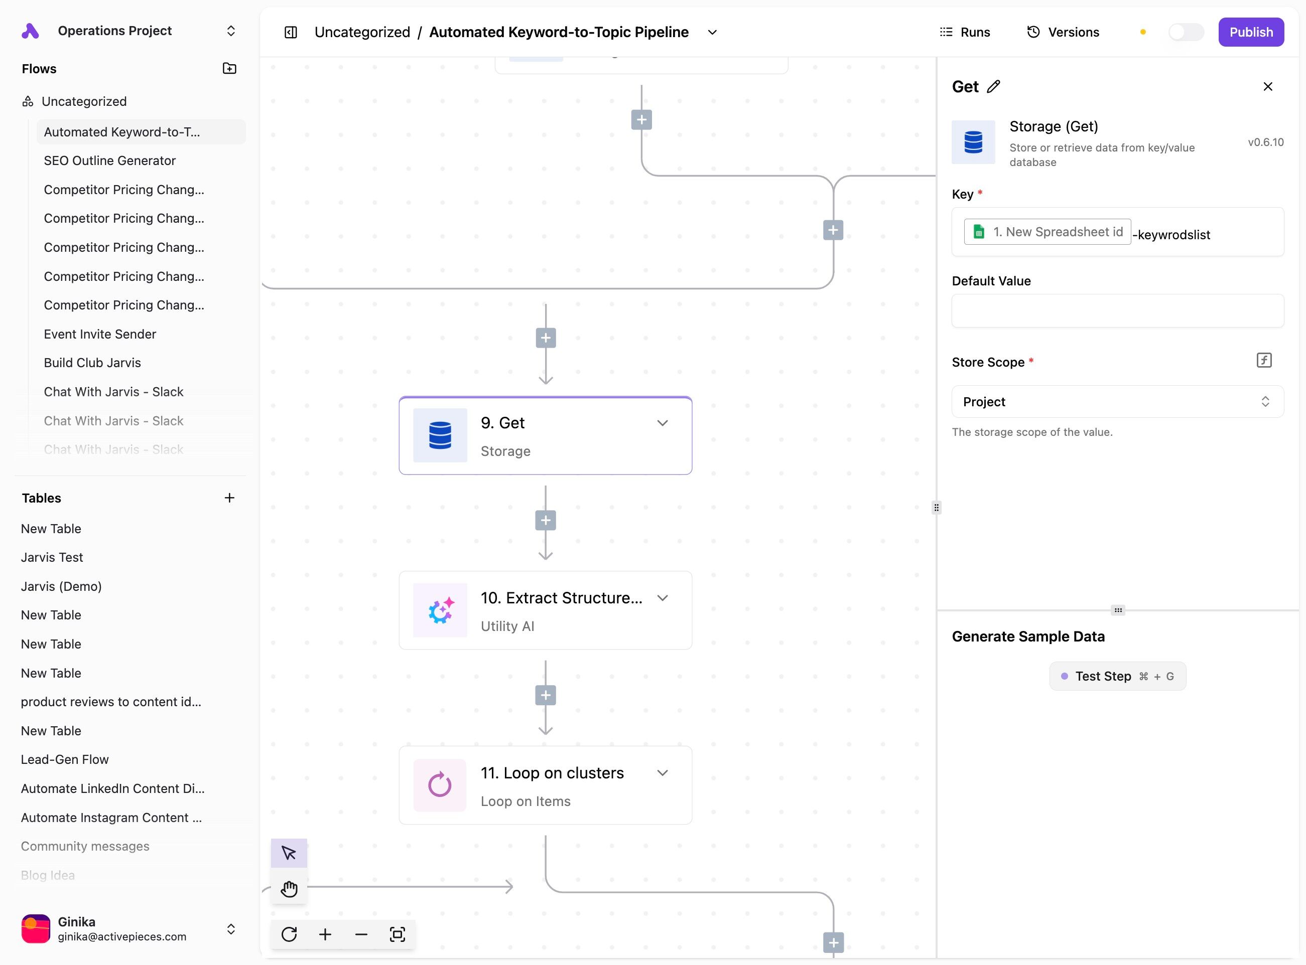This screenshot has width=1306, height=965.
Task: Select the arrow pointer tool
Action: pyautogui.click(x=289, y=853)
